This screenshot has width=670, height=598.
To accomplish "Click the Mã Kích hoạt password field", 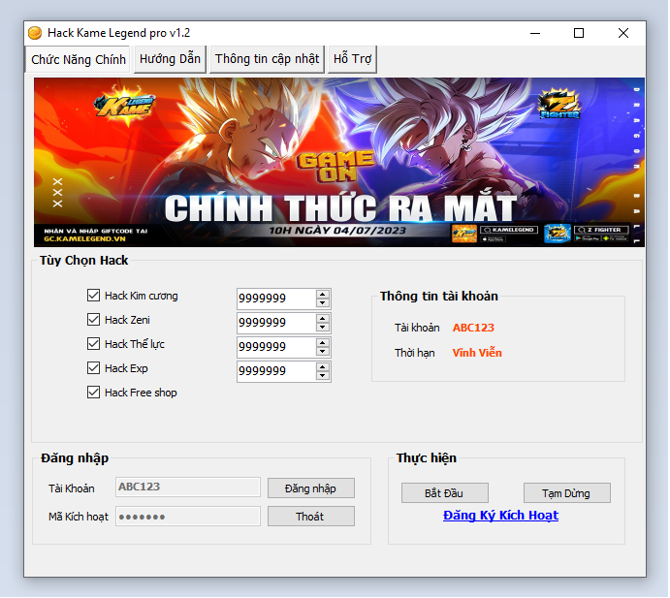I will pos(188,517).
